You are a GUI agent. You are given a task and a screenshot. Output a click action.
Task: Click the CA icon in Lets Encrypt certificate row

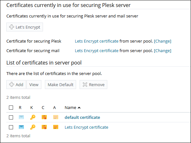point(56,127)
